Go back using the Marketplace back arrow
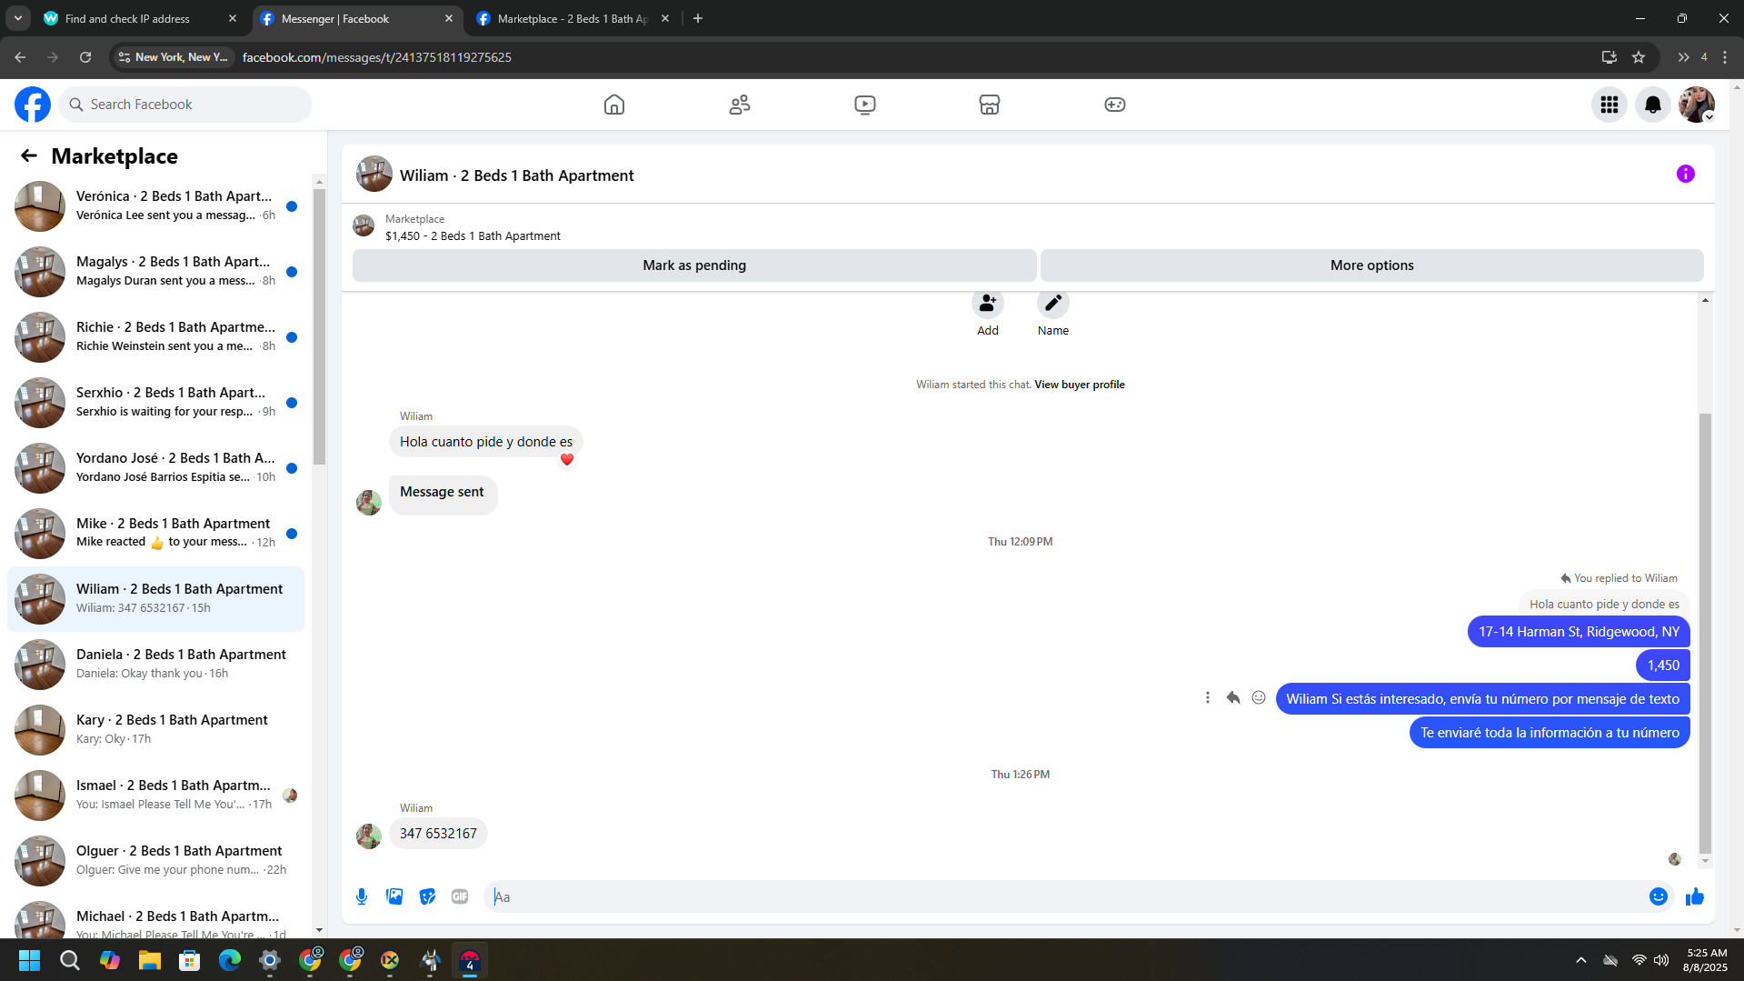This screenshot has height=981, width=1744. coord(29,155)
